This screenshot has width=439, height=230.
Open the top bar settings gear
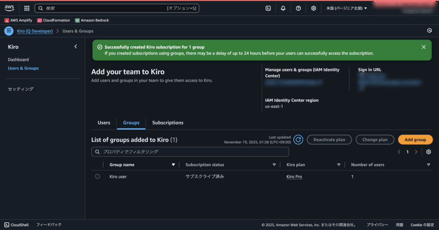[313, 8]
